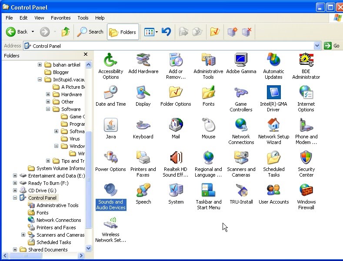
Task: Collapse the Control Panel tree node
Action: tap(15, 198)
